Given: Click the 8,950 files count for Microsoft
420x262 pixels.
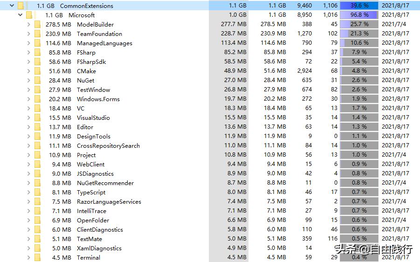Looking at the screenshot, I should [304, 15].
